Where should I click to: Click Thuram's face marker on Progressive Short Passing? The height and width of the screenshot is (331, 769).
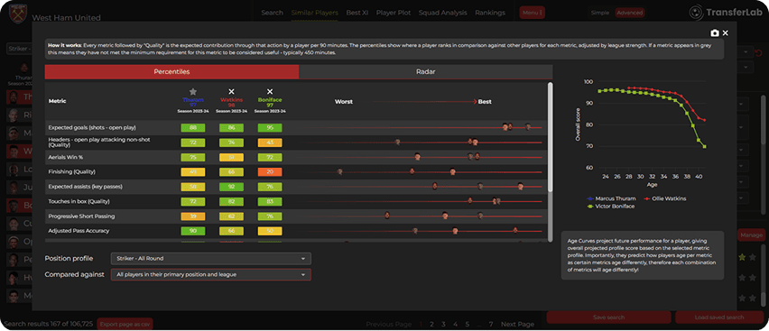(387, 216)
